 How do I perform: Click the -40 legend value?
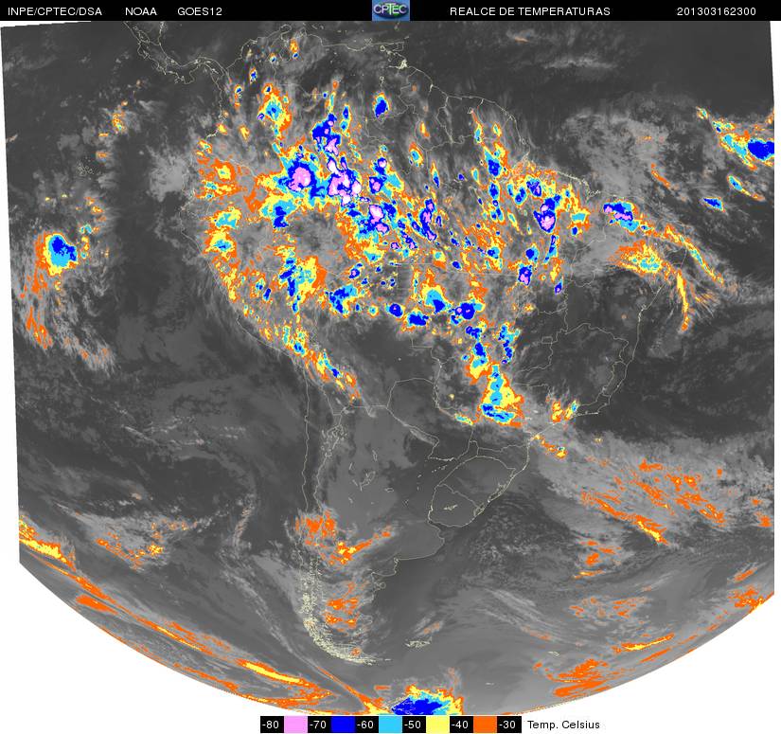coord(462,724)
